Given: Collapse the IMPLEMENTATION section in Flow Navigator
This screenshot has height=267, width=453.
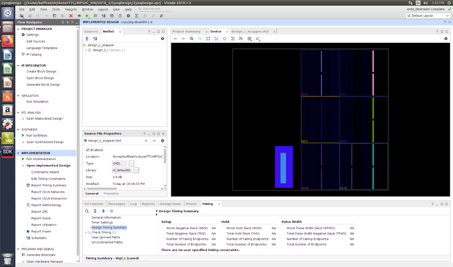Looking at the screenshot, I should 18,153.
